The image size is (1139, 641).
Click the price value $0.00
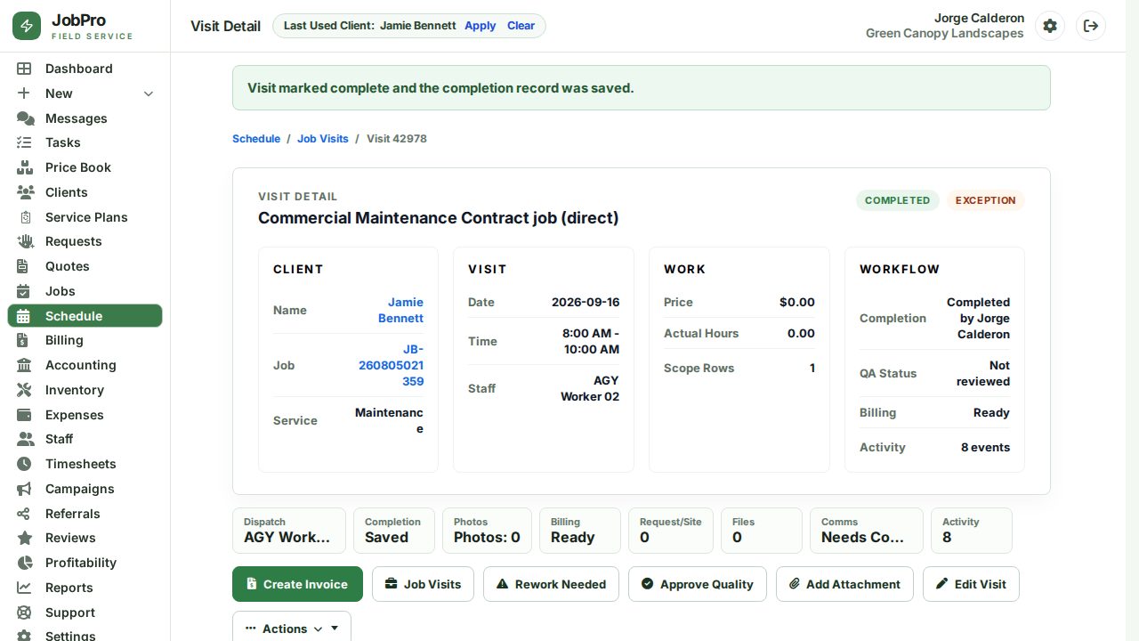click(797, 303)
